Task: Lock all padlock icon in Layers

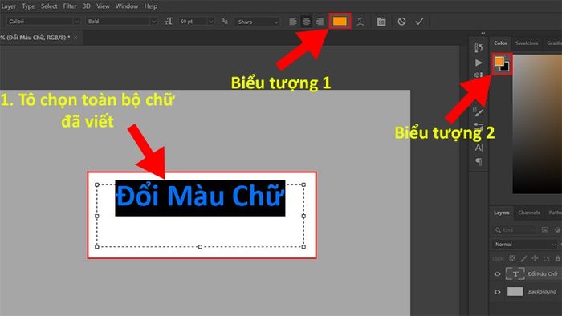Action: (557, 258)
